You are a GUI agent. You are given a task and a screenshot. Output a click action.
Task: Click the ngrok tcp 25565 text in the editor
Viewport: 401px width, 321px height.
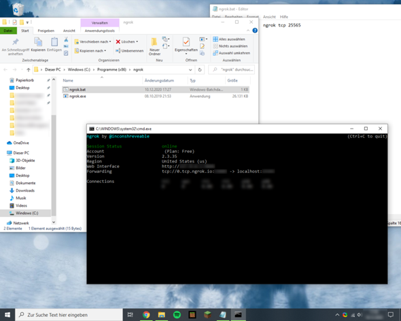281,25
